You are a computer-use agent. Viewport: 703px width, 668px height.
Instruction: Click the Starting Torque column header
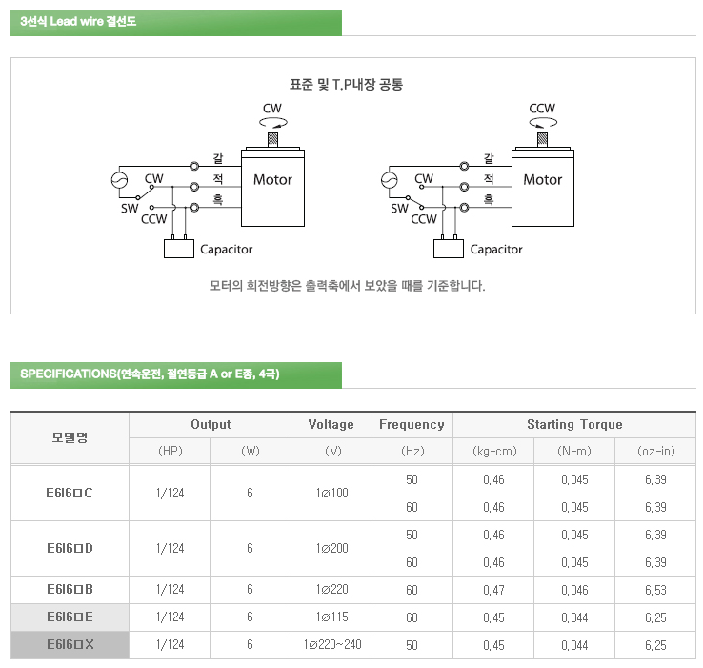(x=573, y=425)
